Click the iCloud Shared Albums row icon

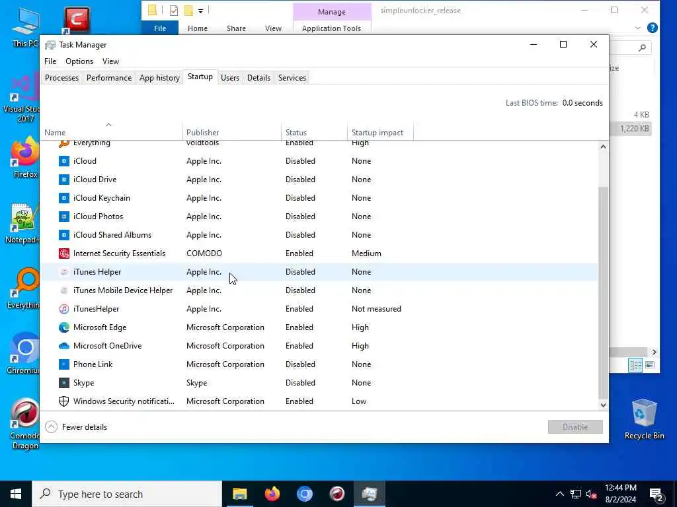(x=64, y=235)
